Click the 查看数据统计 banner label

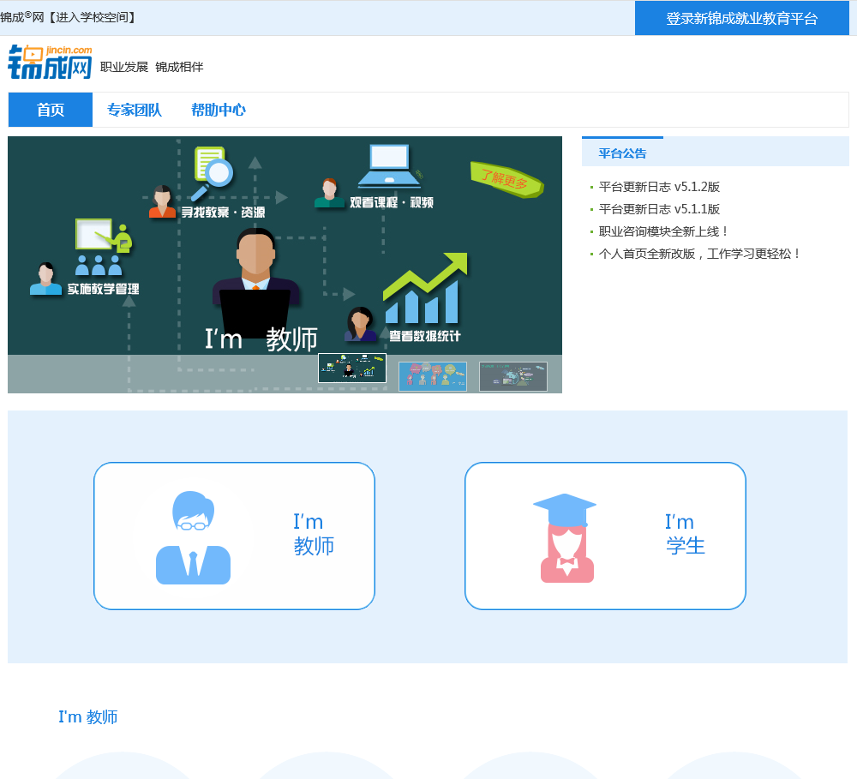425,336
